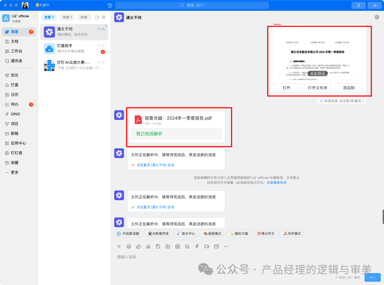Click the scissors screenshot tool
Image resolution: width=384 pixels, height=285 pixels.
pos(148,246)
